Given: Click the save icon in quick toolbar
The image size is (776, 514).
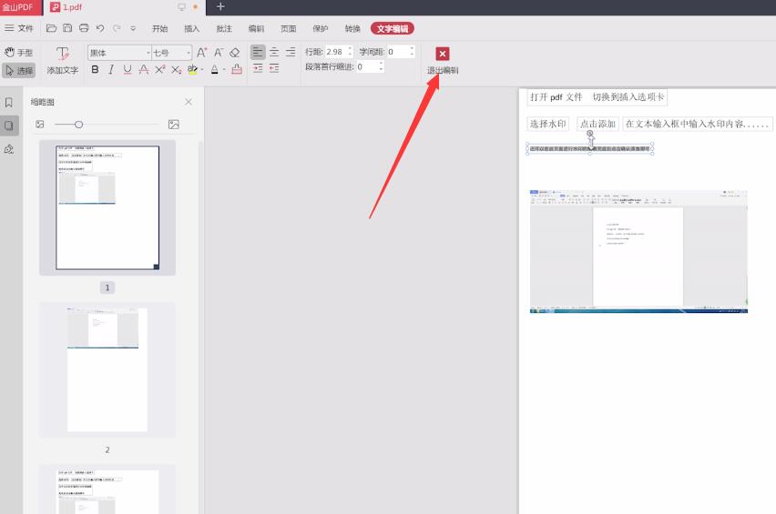Looking at the screenshot, I should 67,28.
